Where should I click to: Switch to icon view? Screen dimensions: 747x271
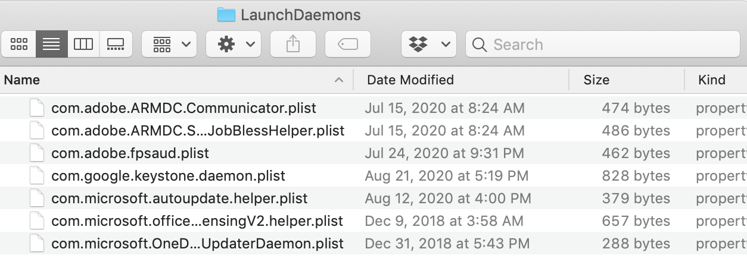[x=19, y=45]
